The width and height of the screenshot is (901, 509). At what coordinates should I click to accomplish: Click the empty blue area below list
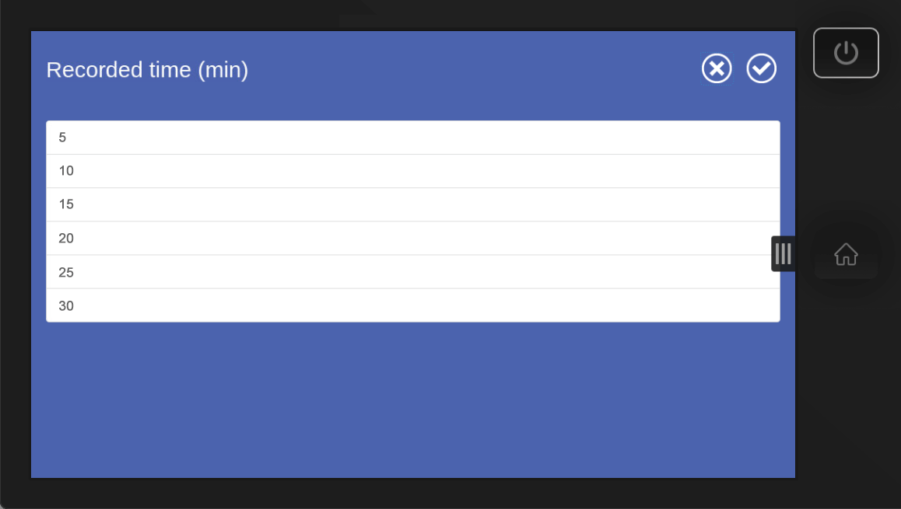[x=412, y=400]
